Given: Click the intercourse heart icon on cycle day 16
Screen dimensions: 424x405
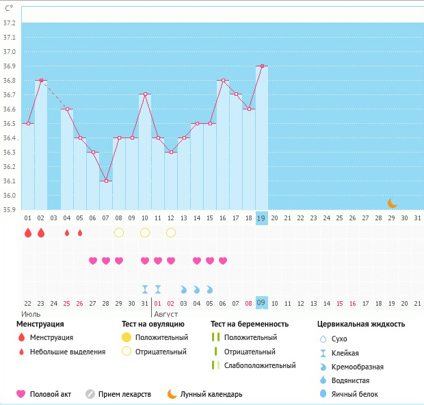Looking at the screenshot, I should pos(223,261).
